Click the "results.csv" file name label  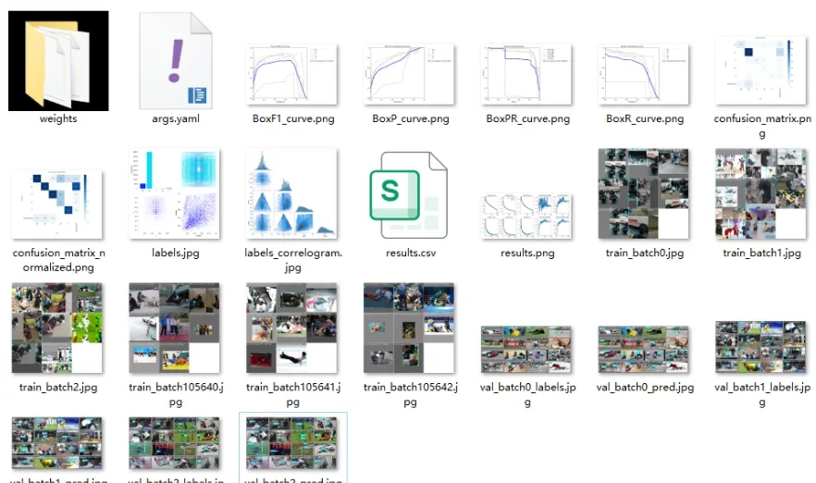pyautogui.click(x=411, y=253)
